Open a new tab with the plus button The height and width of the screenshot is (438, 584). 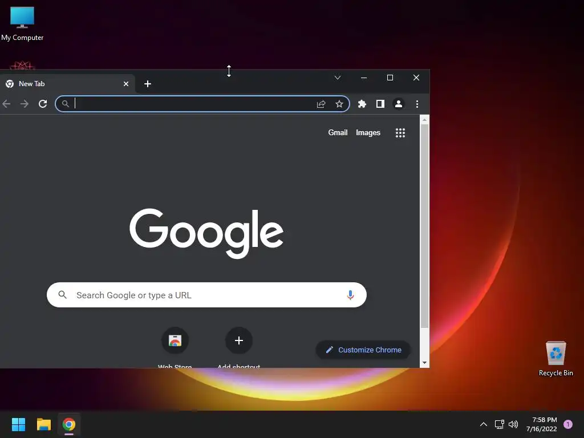pos(148,84)
